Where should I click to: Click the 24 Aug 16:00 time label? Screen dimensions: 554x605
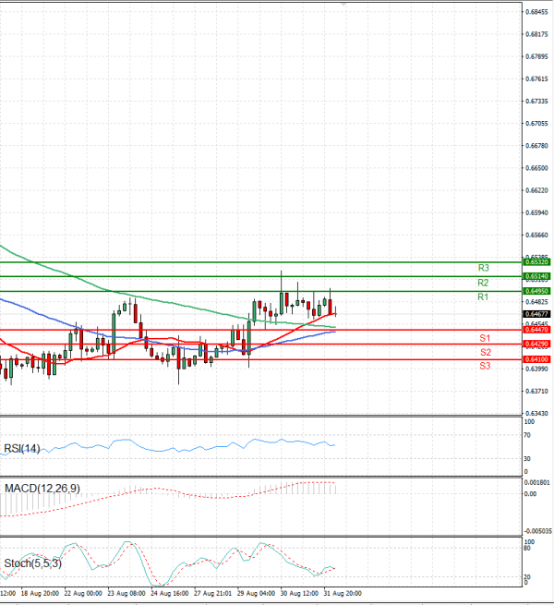coord(169,593)
